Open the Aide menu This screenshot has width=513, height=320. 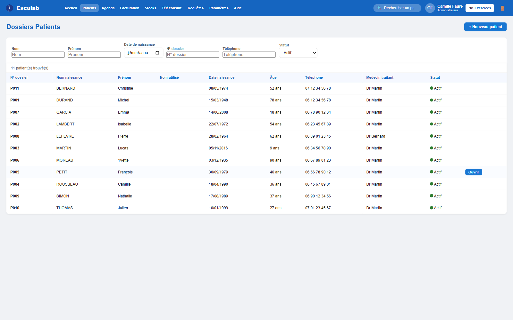pyautogui.click(x=238, y=8)
